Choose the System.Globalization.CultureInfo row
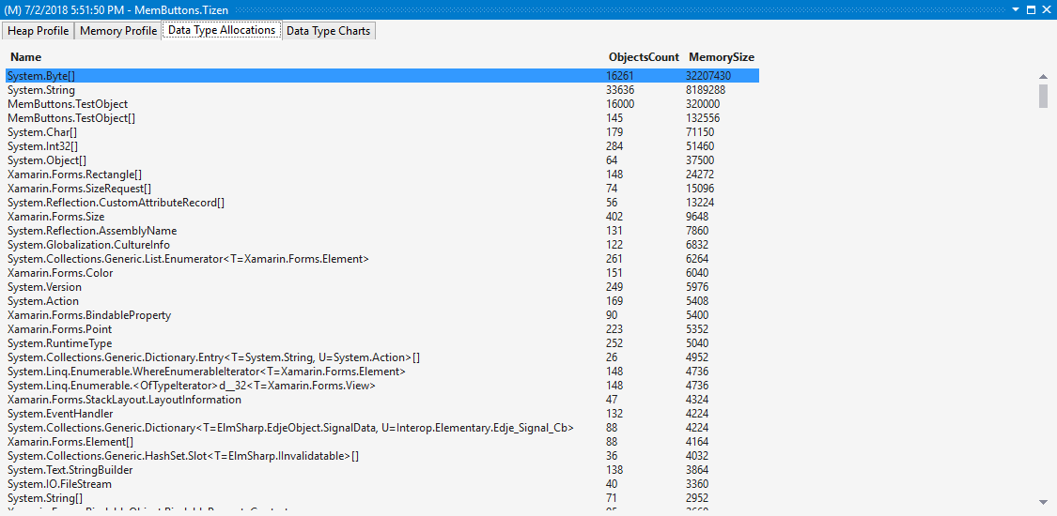The height and width of the screenshot is (516, 1057). click(x=88, y=245)
